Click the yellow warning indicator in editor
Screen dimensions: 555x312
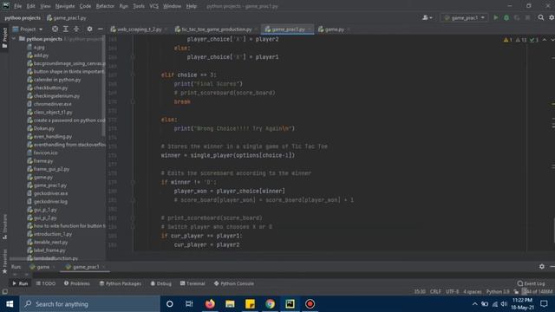coord(508,40)
